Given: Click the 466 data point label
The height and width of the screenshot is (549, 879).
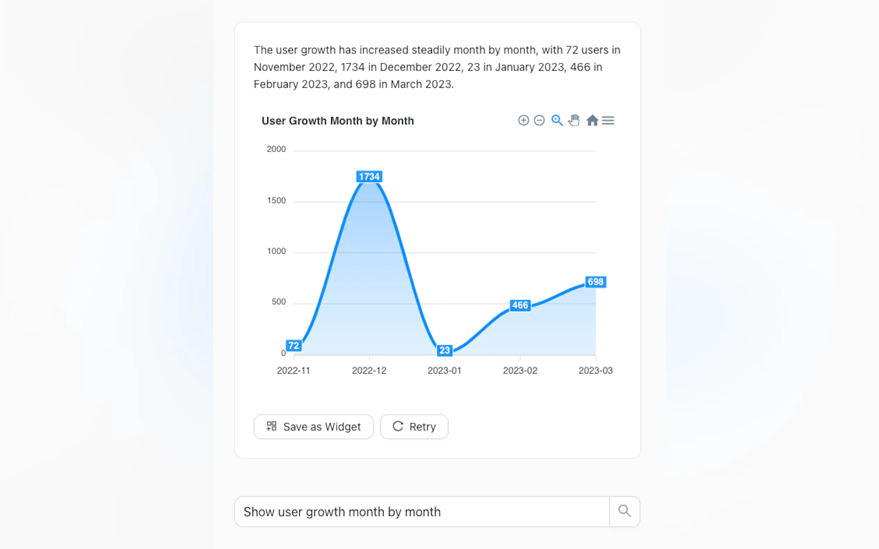Looking at the screenshot, I should pyautogui.click(x=520, y=305).
